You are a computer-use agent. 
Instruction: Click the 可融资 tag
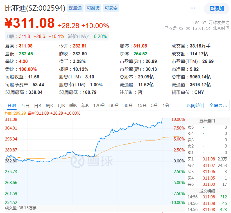tap(93, 8)
